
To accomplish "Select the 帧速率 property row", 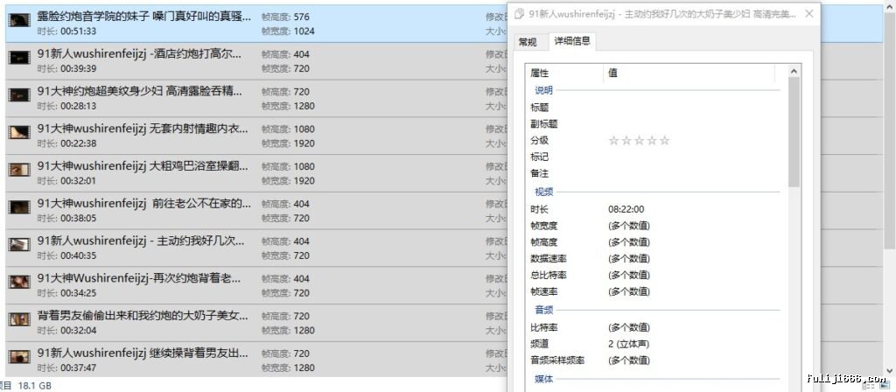I will (x=654, y=292).
